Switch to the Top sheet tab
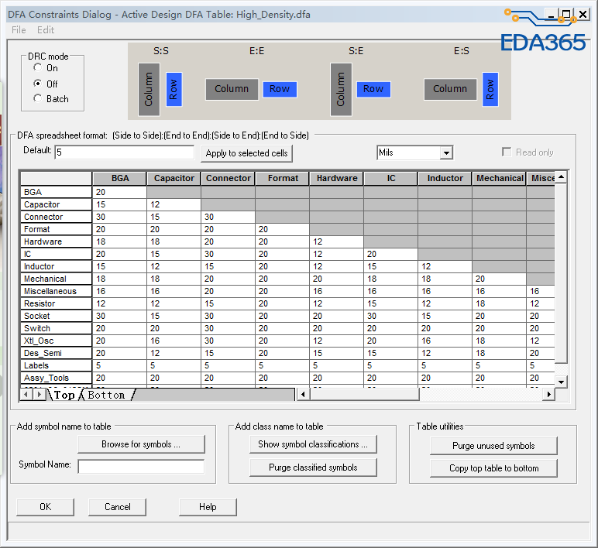Screen dimensions: 598x548 click(64, 395)
